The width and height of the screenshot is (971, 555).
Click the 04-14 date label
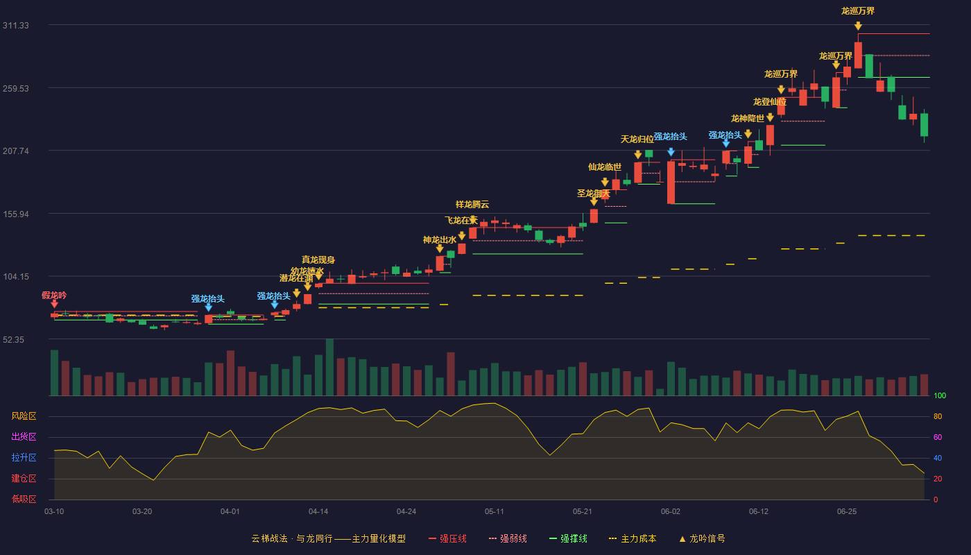[318, 511]
